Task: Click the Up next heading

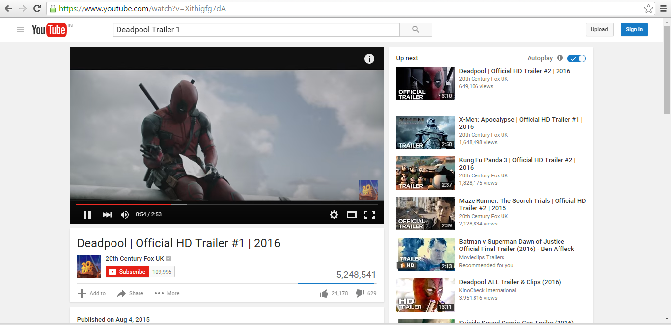Action: (407, 58)
